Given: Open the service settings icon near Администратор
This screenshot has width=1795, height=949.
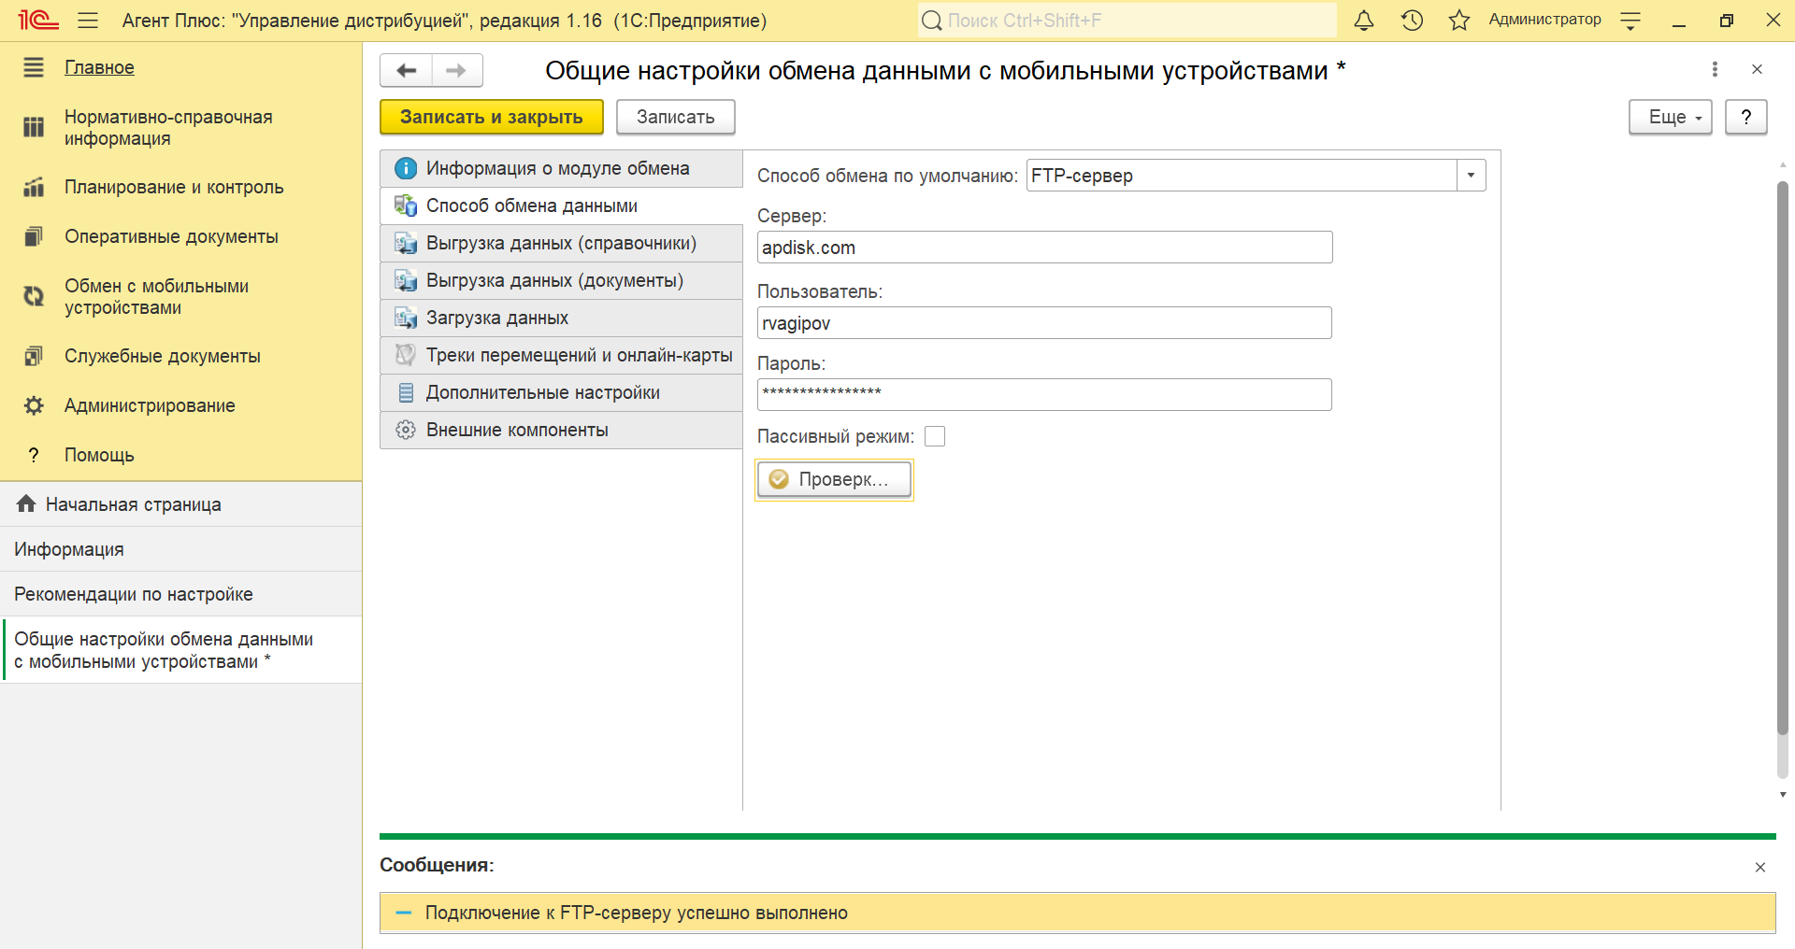Looking at the screenshot, I should point(1630,21).
